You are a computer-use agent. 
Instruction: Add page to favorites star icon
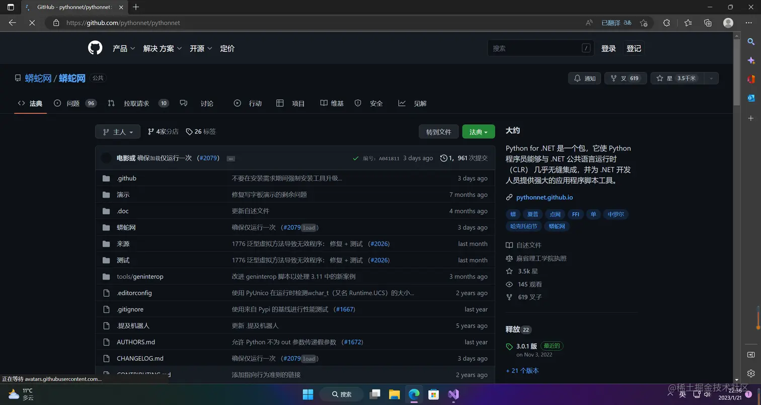(643, 23)
